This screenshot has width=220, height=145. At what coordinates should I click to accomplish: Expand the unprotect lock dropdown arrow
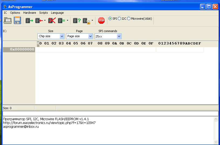click(x=92, y=20)
